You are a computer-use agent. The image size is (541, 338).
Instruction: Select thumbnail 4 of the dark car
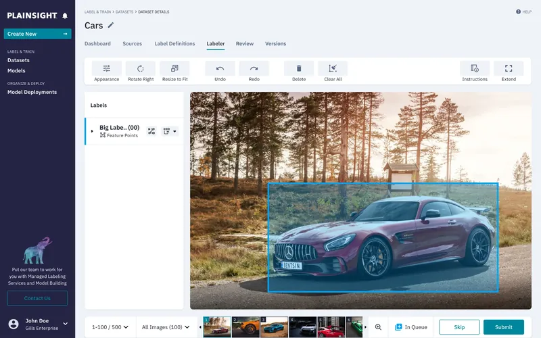coord(302,327)
